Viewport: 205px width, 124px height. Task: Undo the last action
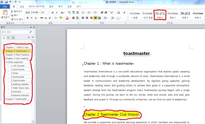point(10,2)
